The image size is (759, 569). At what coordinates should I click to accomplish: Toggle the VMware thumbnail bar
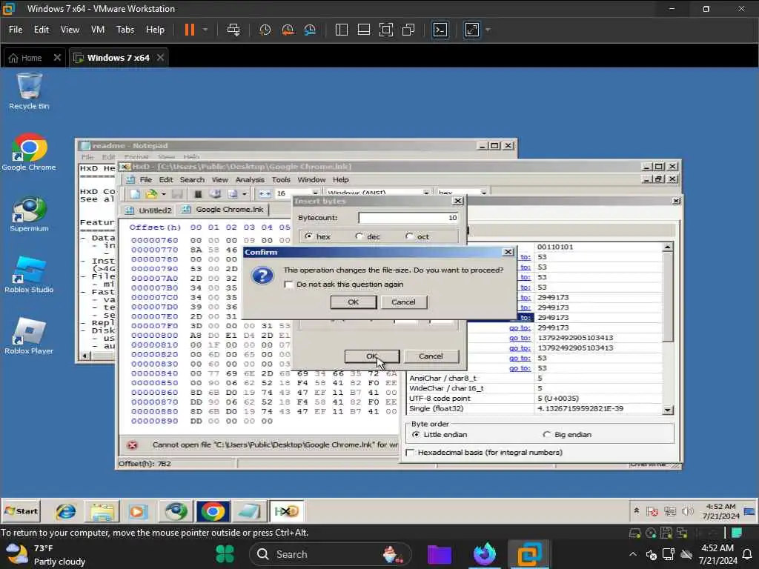click(x=363, y=30)
